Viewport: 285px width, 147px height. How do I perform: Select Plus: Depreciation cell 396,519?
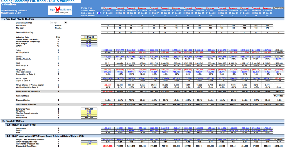[108, 72]
